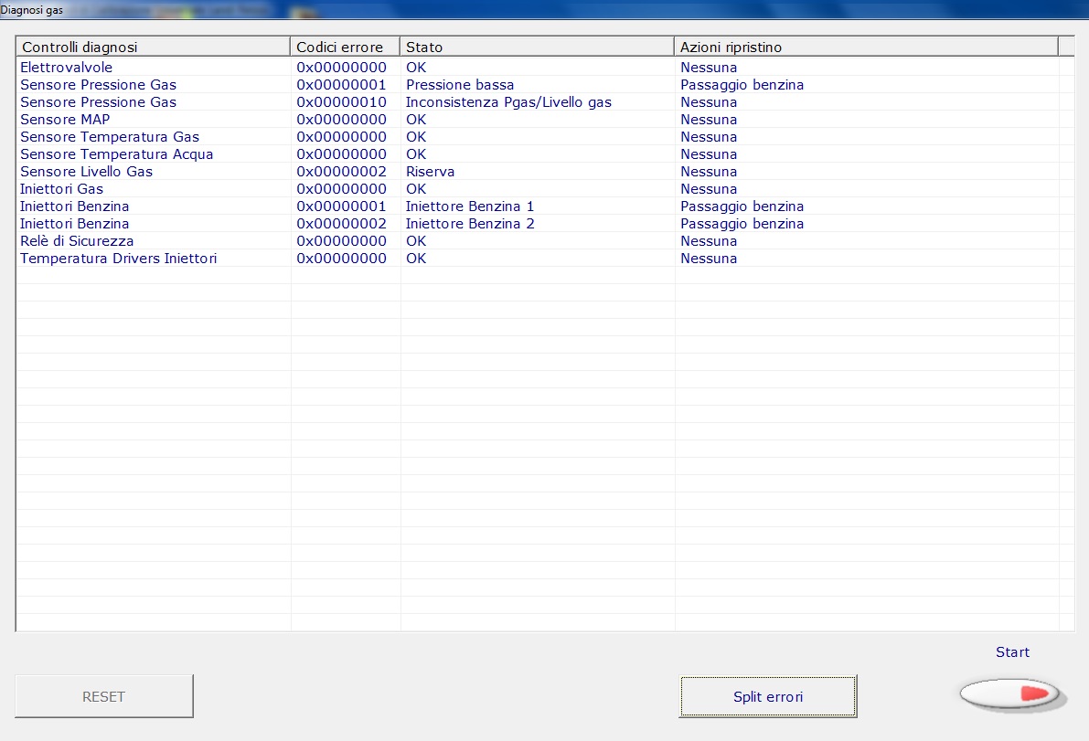This screenshot has height=741, width=1089.
Task: Sort by Codici errore column header
Action: 345,47
